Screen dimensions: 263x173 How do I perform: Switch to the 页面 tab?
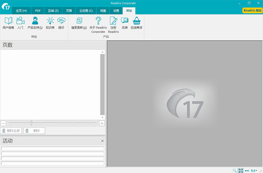click(x=69, y=11)
